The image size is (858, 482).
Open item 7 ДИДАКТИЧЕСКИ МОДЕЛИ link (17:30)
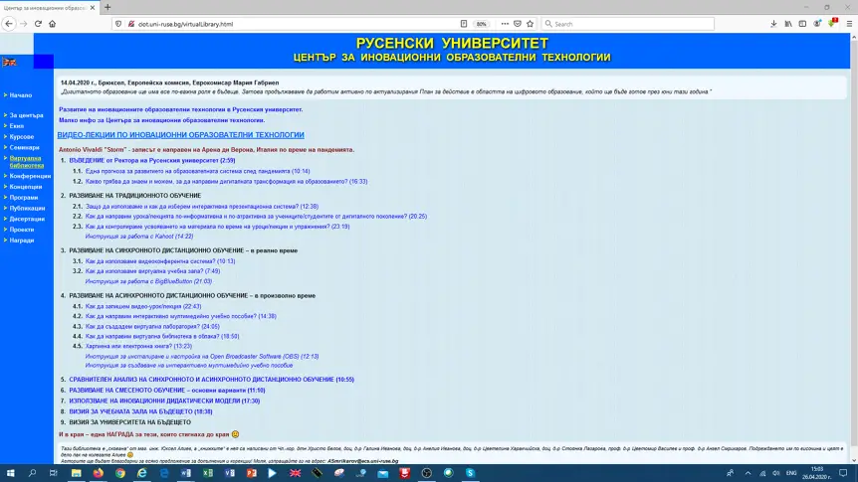tap(164, 402)
